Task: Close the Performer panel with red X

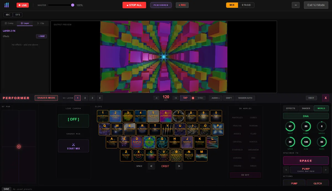Action: tap(325, 98)
